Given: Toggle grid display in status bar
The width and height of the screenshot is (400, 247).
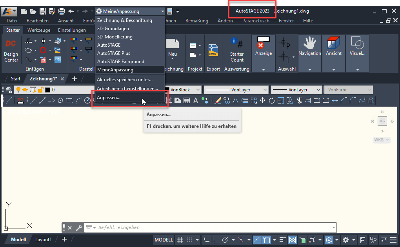Looking at the screenshot, I should (x=180, y=240).
